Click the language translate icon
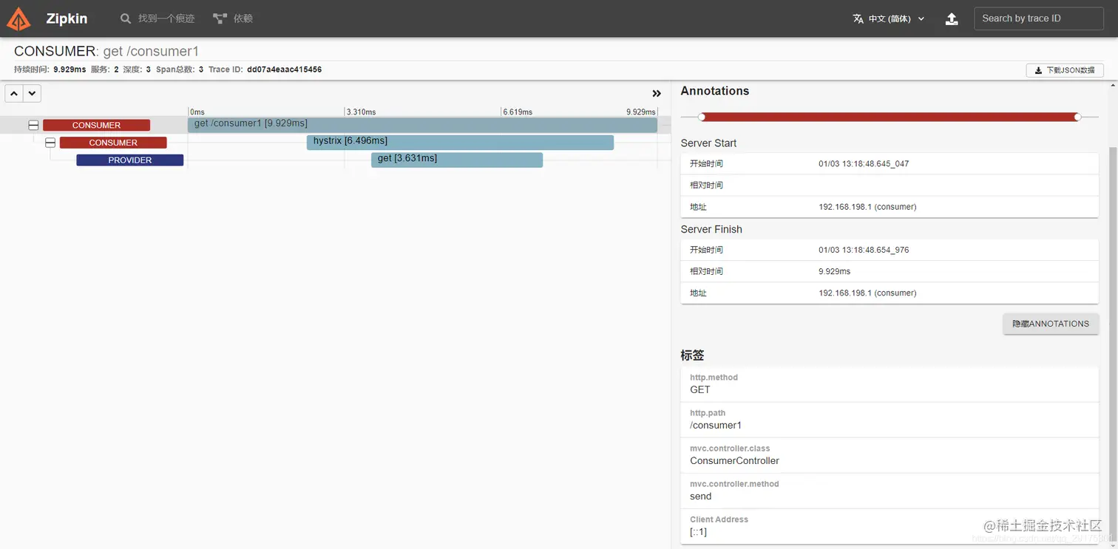Image resolution: width=1118 pixels, height=549 pixels. pos(858,18)
